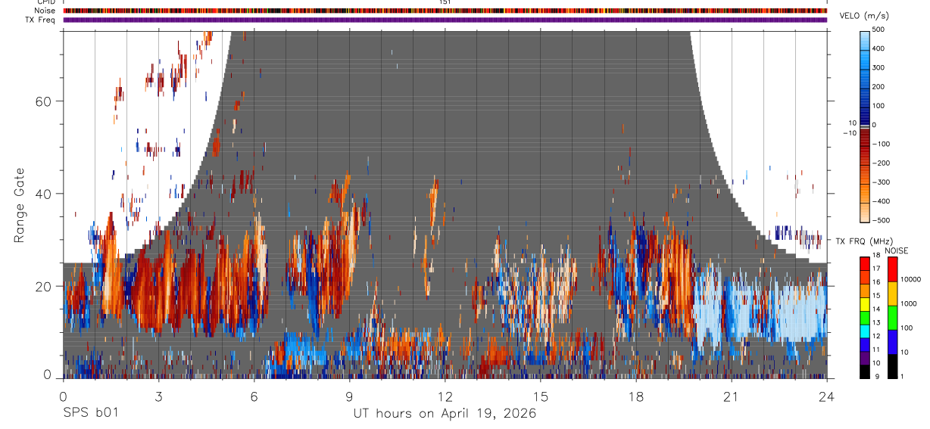
Task: Click the red top segment of TX FRQ color bar
Action: click(x=865, y=262)
